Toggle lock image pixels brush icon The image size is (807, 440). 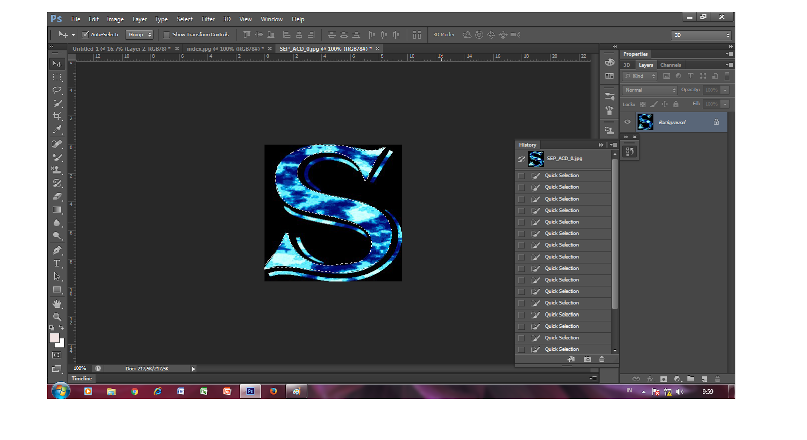point(654,104)
